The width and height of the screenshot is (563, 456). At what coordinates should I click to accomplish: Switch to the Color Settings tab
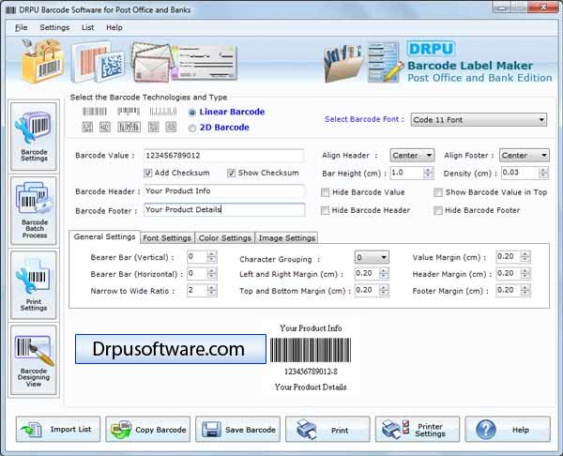pyautogui.click(x=225, y=237)
